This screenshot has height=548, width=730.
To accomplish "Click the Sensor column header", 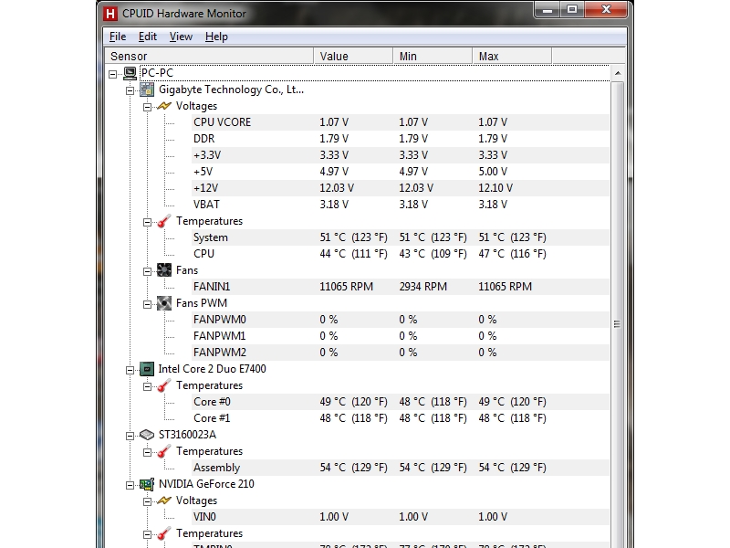I will pos(210,56).
